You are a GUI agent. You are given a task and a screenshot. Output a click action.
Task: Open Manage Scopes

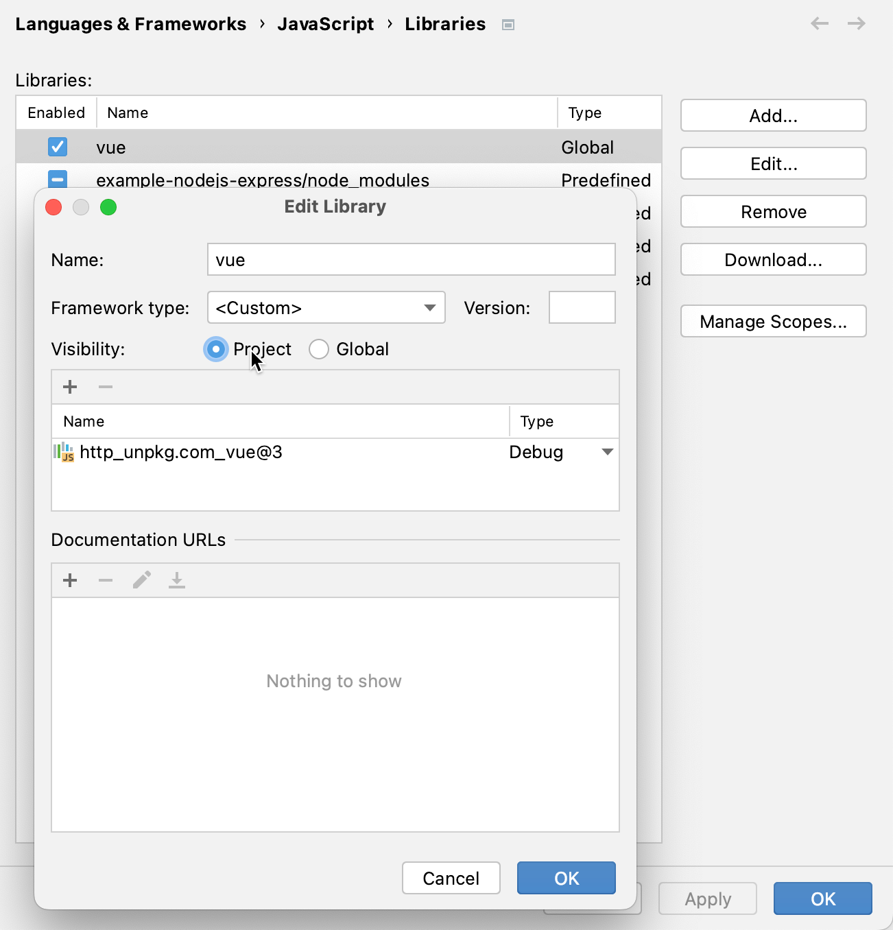(x=773, y=321)
